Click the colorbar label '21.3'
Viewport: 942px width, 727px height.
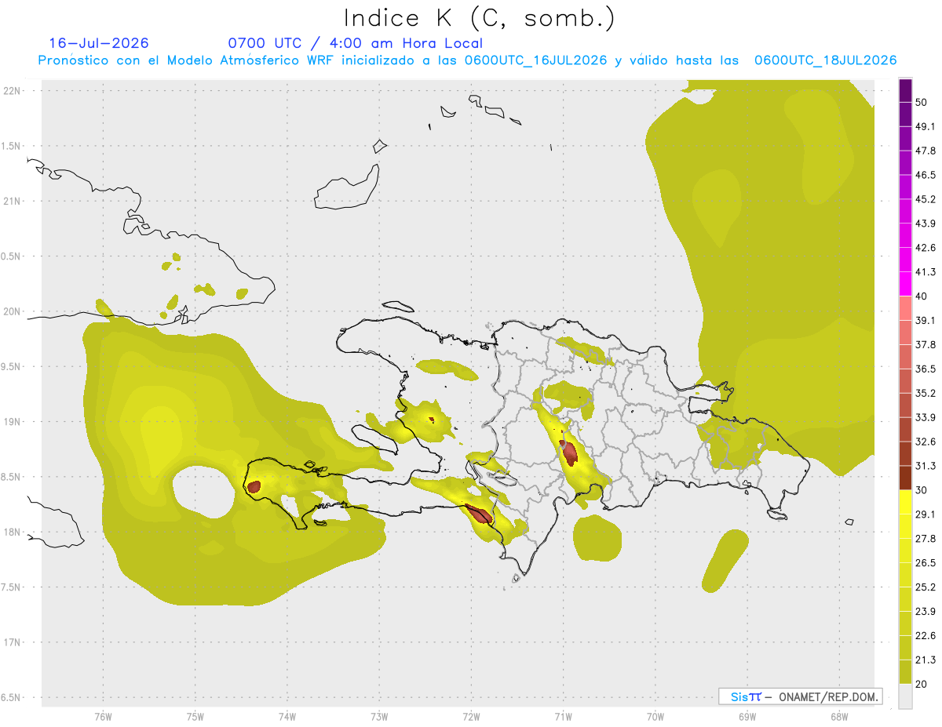click(926, 660)
